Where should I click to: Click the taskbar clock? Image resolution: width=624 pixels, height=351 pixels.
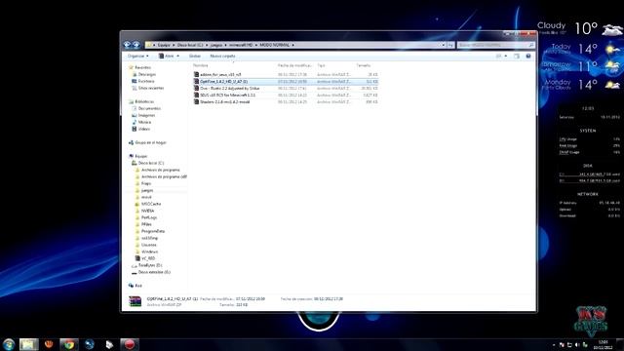click(x=603, y=344)
